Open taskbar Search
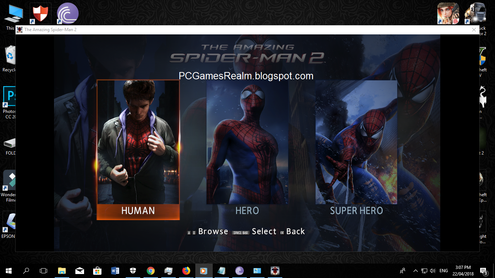Screen dimensions: 495x278 26,271
